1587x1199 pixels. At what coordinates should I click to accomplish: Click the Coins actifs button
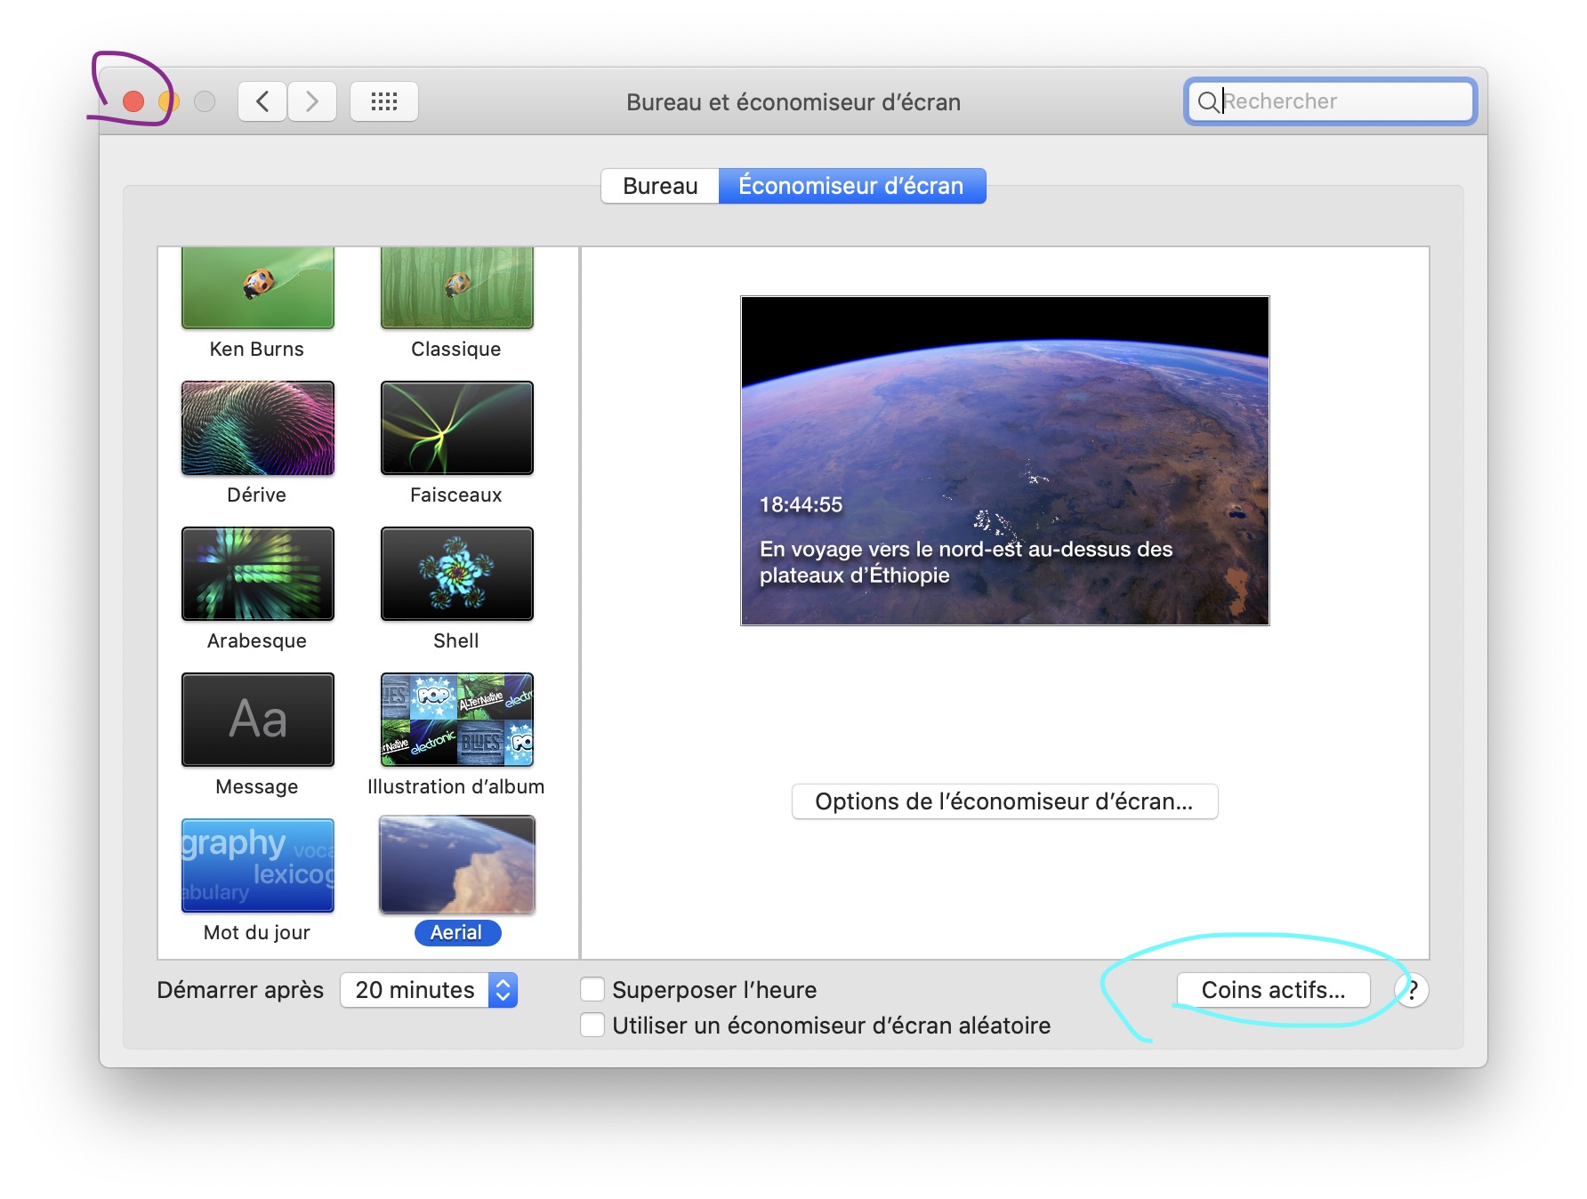(1273, 990)
